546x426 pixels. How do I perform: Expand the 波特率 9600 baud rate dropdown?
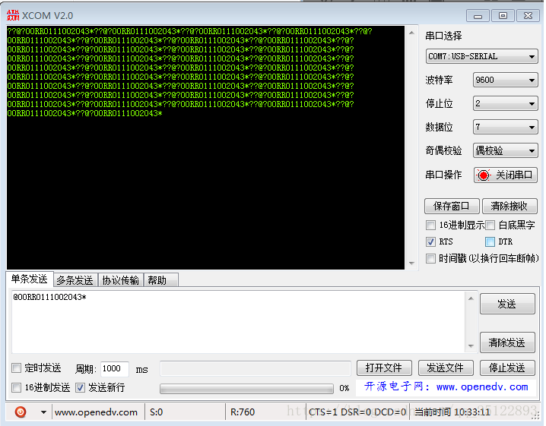(x=505, y=80)
